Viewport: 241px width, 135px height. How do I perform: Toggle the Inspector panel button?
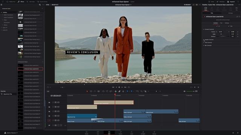coord(231,1)
